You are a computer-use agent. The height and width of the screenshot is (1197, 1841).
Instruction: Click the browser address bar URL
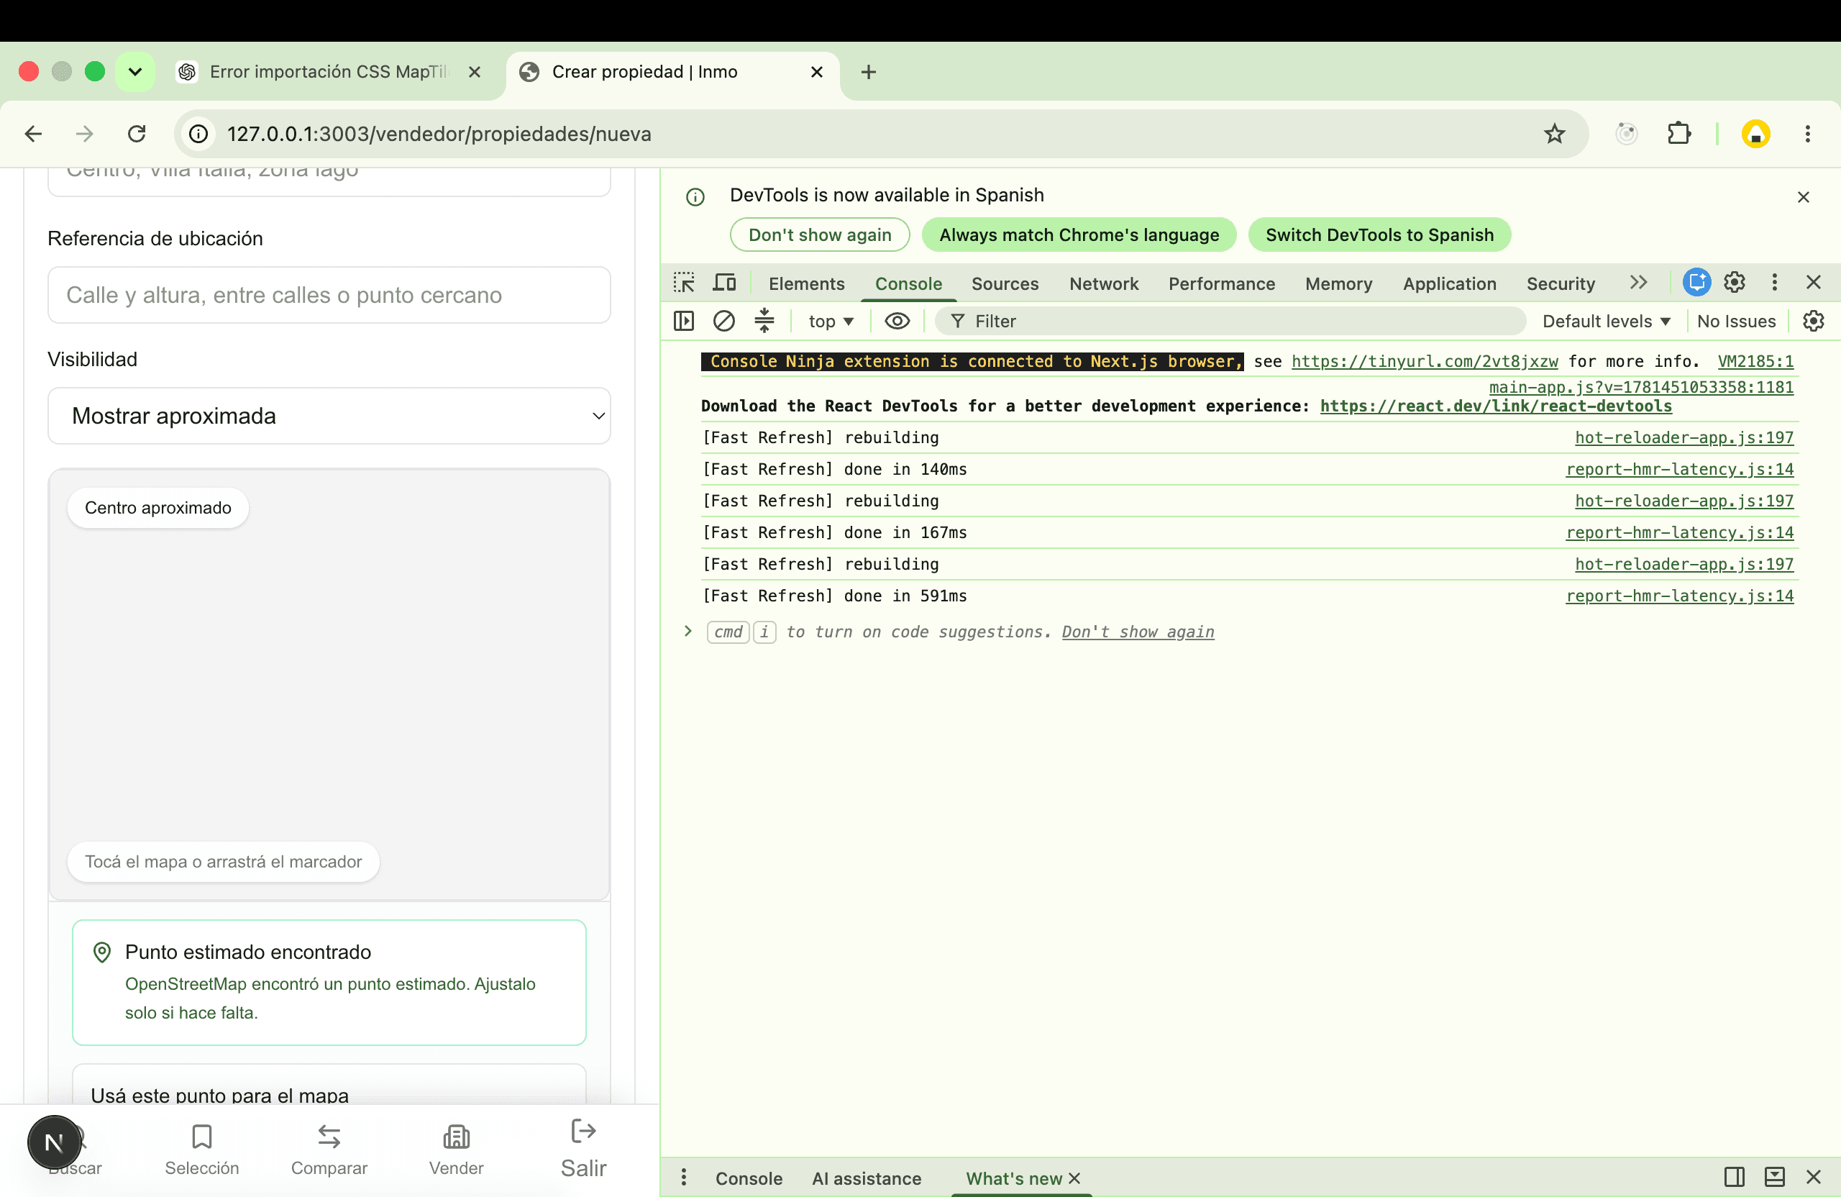(x=439, y=134)
